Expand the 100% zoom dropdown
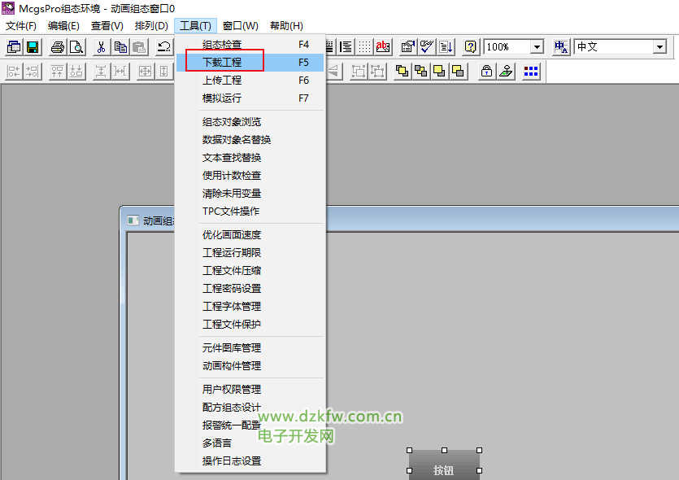 (537, 47)
